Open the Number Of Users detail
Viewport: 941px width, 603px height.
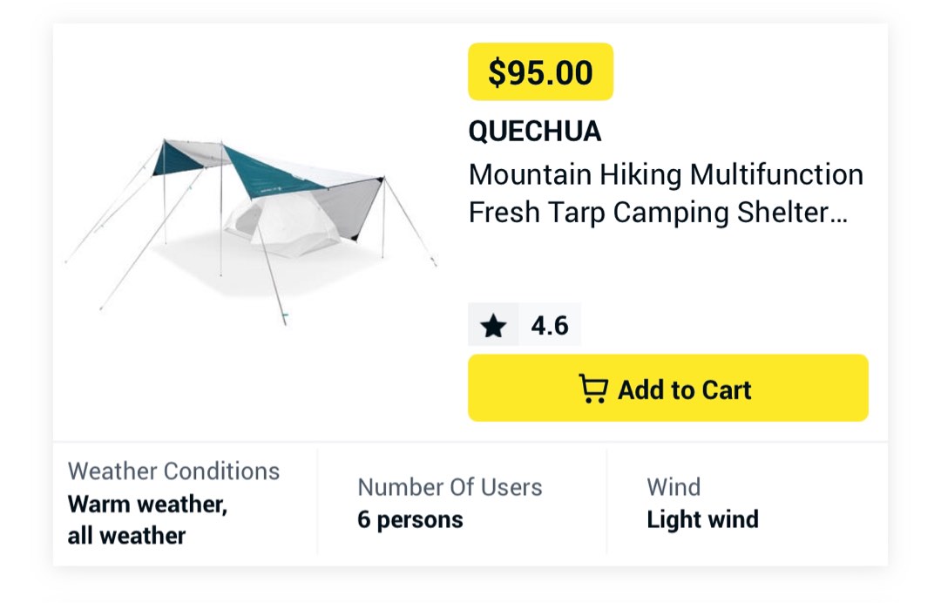[x=450, y=486]
